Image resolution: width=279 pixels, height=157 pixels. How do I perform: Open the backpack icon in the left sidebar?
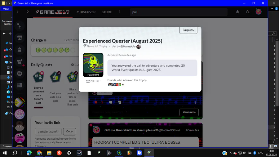[20, 50]
